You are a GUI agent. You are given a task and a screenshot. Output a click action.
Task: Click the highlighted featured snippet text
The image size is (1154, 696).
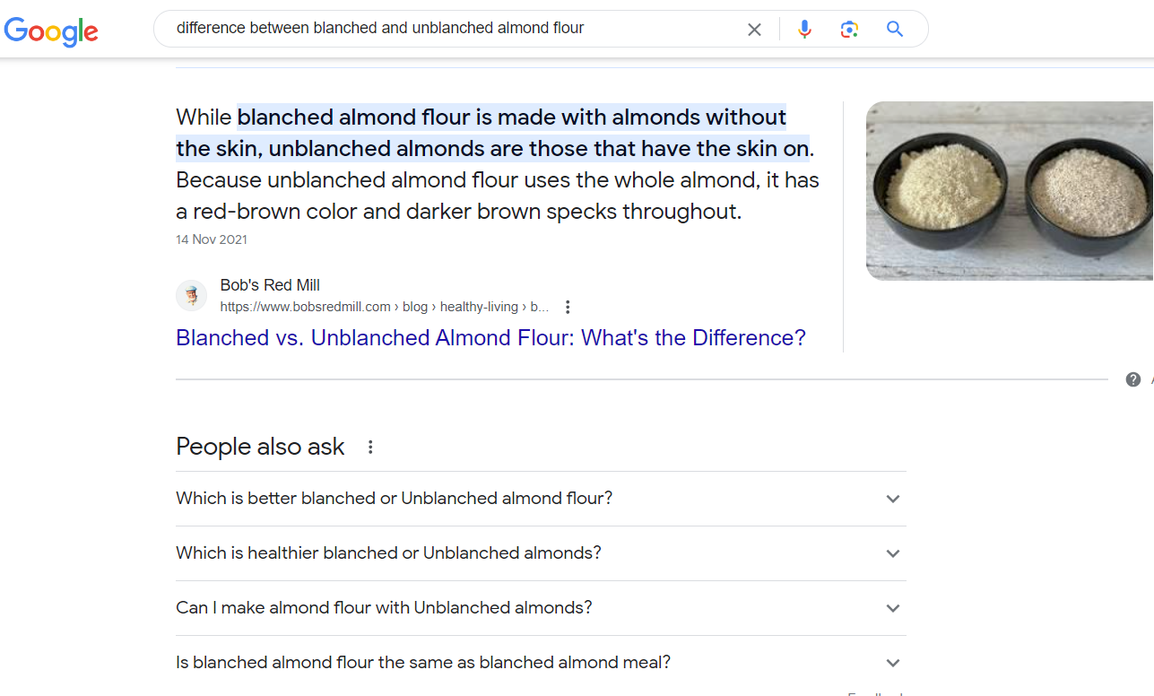(494, 132)
